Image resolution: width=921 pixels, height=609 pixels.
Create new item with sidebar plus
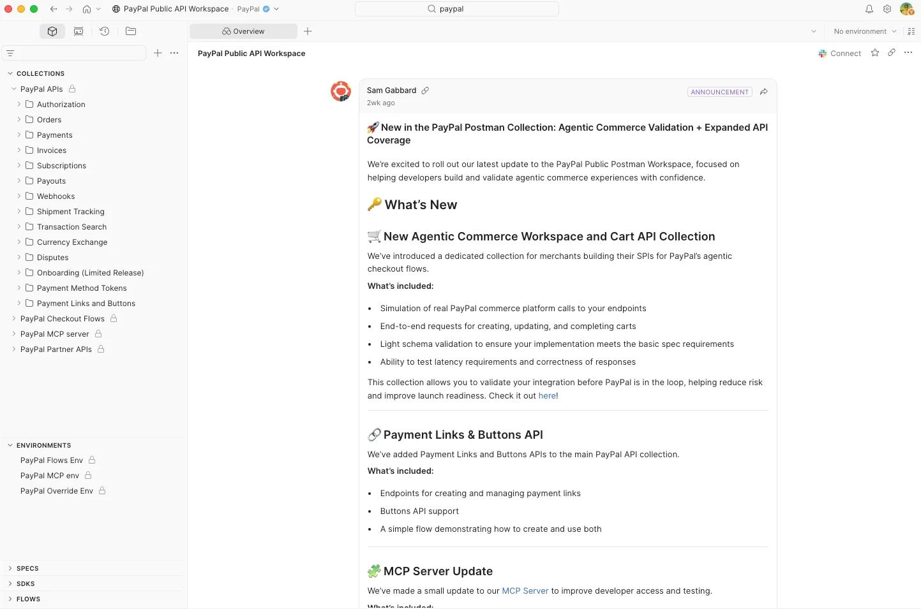pos(158,53)
